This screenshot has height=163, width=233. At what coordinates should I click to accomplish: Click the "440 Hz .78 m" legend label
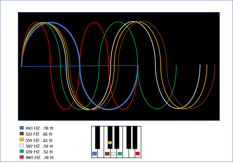[39, 128]
